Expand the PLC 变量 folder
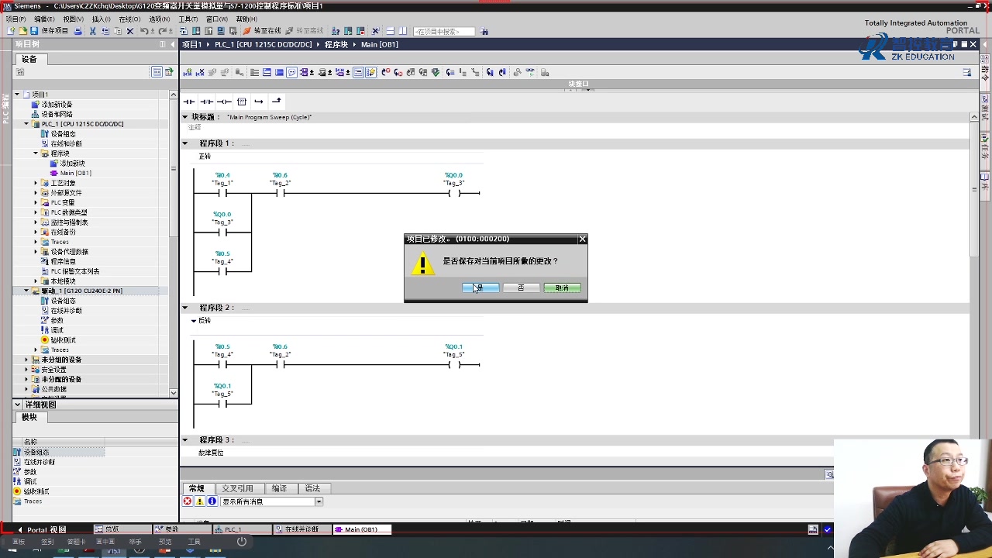 36,202
